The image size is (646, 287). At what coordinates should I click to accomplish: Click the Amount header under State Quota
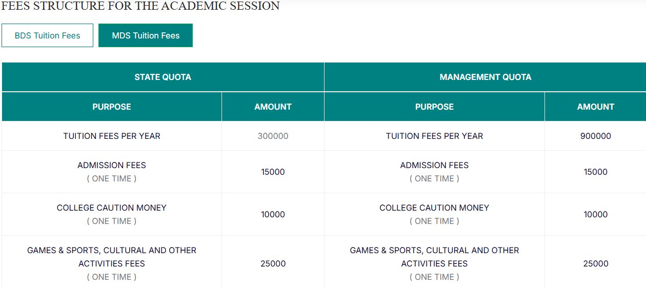273,107
